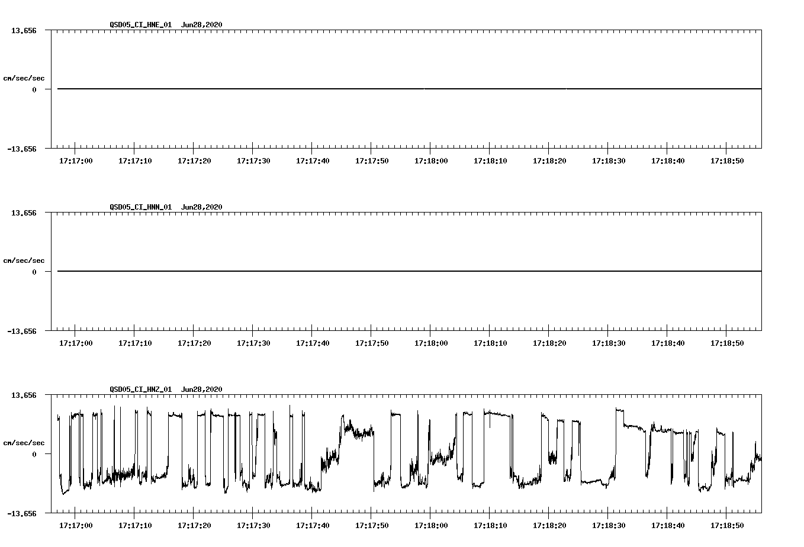Click 17:17:10 time label under HNN plot

pyautogui.click(x=135, y=343)
